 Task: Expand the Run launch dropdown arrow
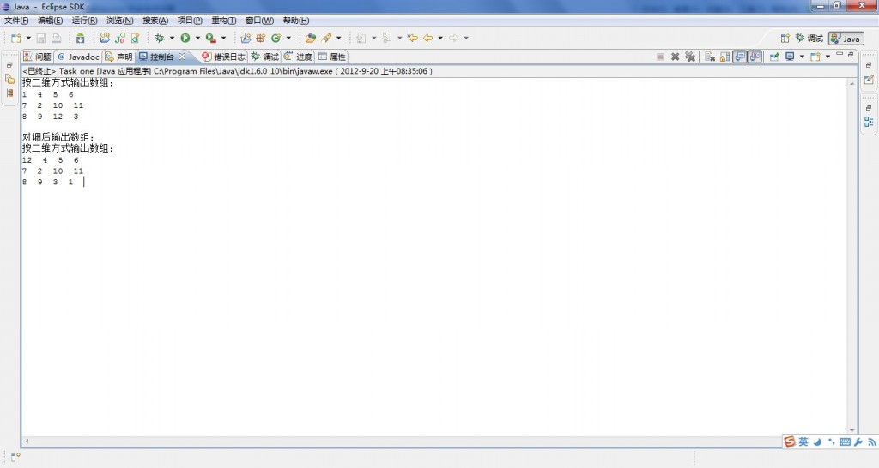tap(197, 38)
